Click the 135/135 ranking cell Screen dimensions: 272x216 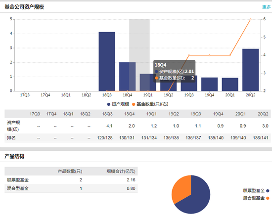[171, 138]
